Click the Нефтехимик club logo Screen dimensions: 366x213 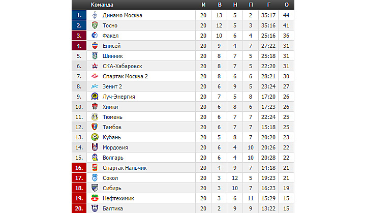tap(95, 198)
